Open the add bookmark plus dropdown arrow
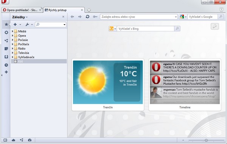Screen dimensions: 227x144 [20, 25]
